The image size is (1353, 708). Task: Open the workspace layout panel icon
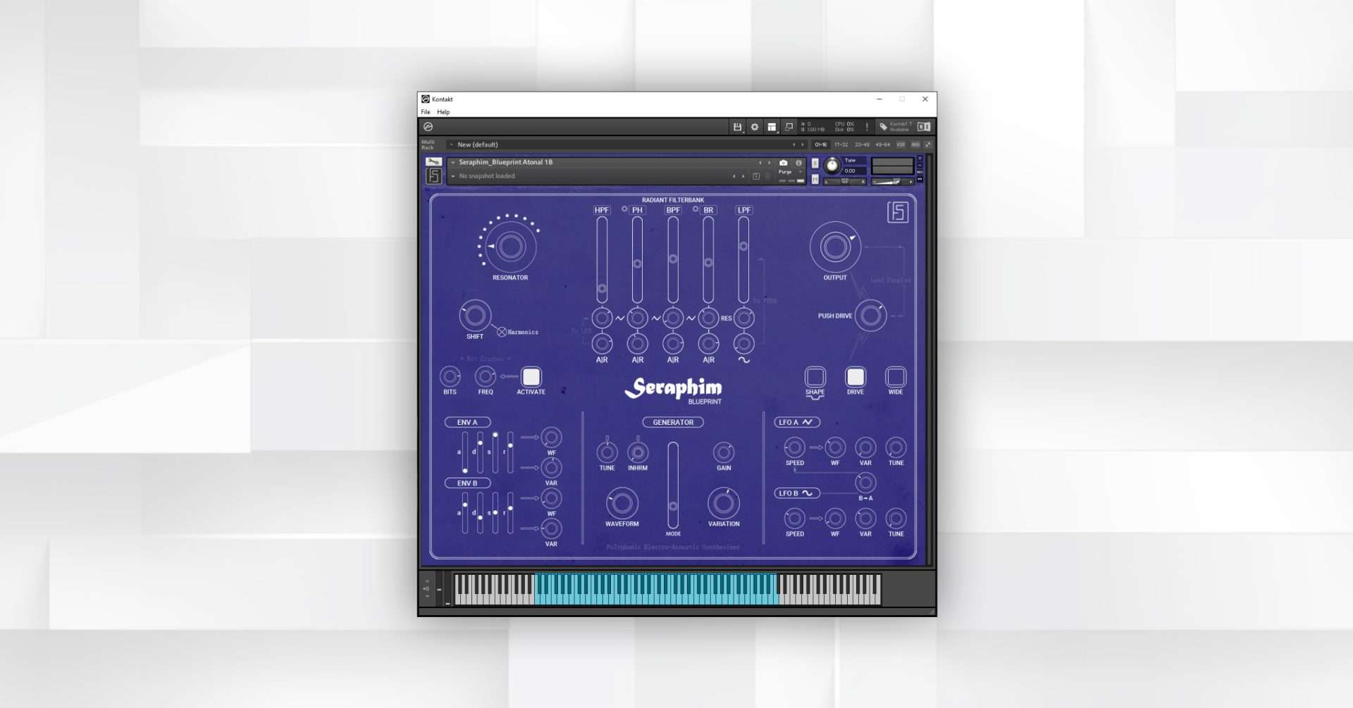click(x=772, y=127)
